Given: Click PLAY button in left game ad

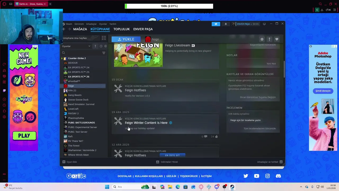Looking at the screenshot, I should (24, 136).
